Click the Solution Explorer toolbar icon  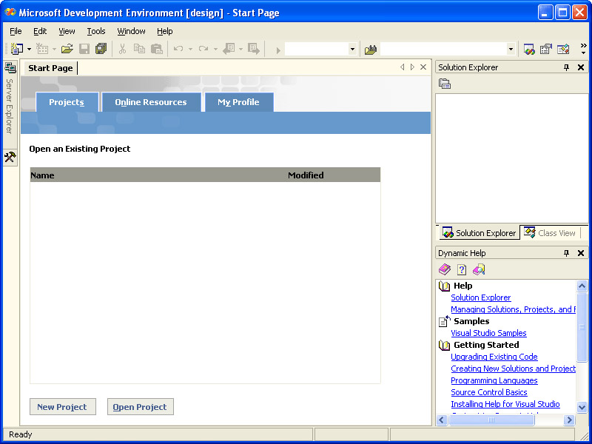(529, 49)
